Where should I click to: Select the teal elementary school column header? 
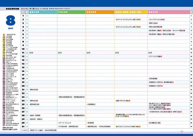(43, 12)
